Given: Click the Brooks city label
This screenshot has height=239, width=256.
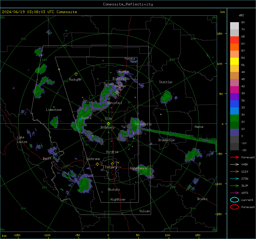Looking at the screenshot, I should 202,199.
